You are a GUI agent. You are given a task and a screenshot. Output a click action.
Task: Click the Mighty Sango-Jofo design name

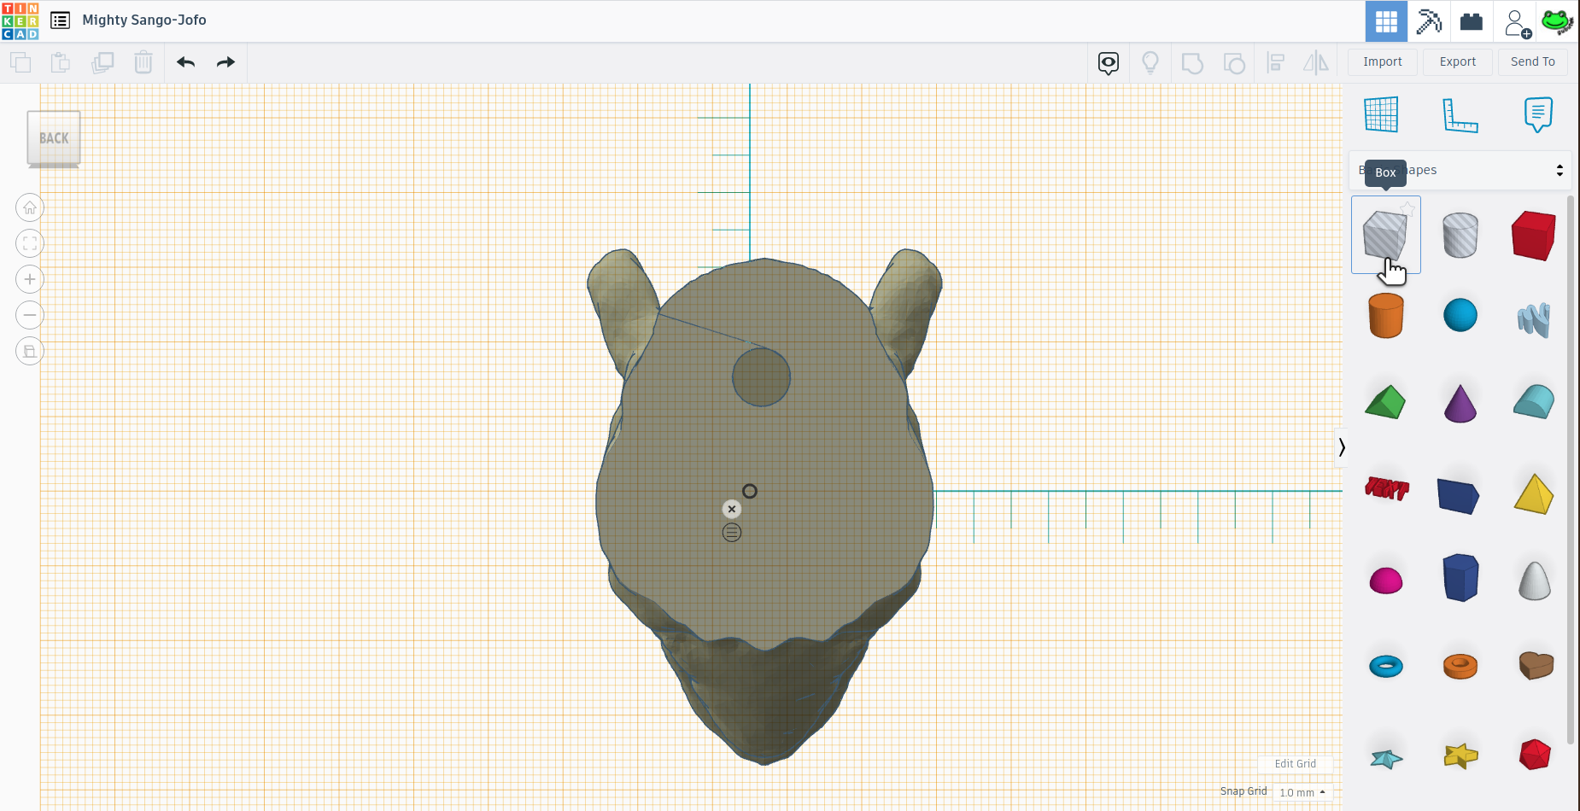144,20
